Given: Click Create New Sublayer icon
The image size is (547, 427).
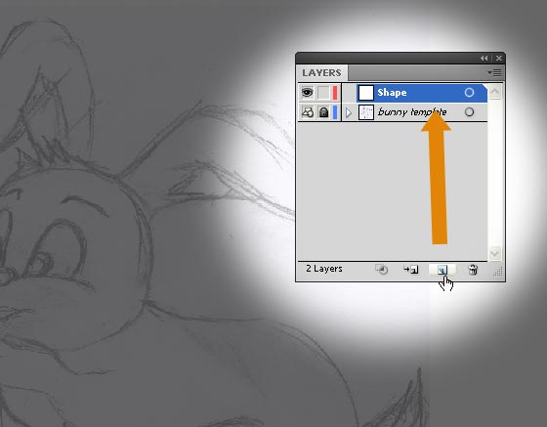Looking at the screenshot, I should (x=411, y=270).
